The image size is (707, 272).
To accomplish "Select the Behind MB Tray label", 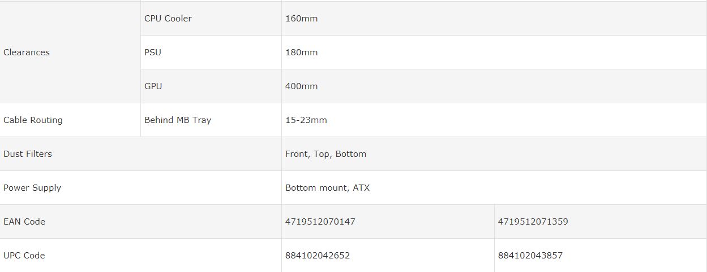I will 178,120.
